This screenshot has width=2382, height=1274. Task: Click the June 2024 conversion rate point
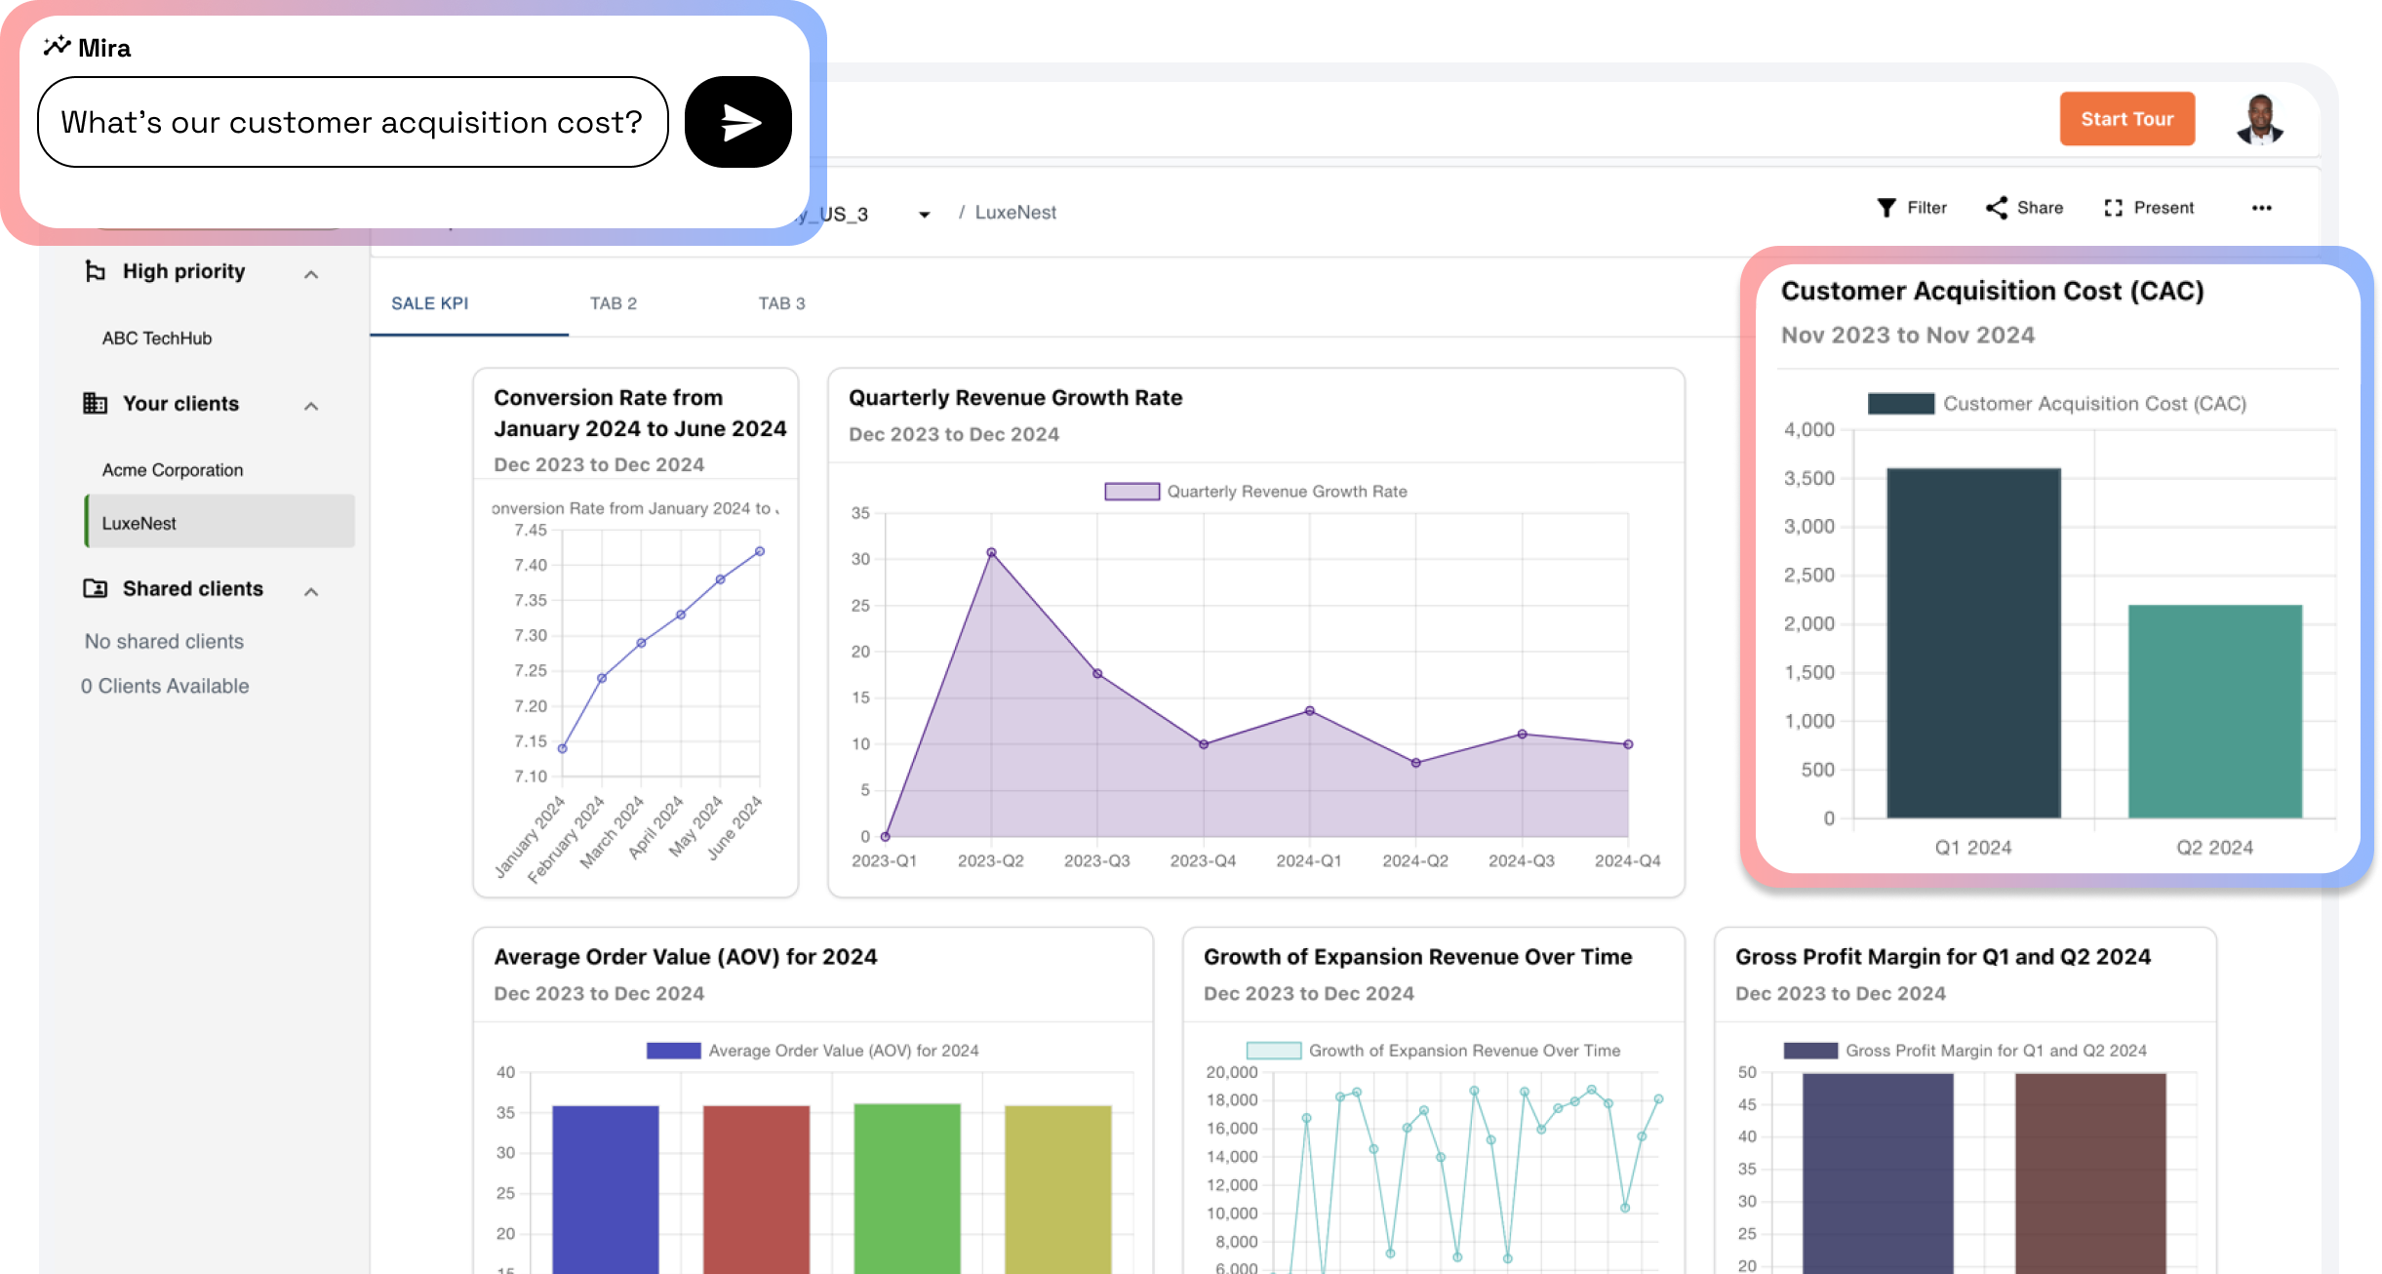760,551
